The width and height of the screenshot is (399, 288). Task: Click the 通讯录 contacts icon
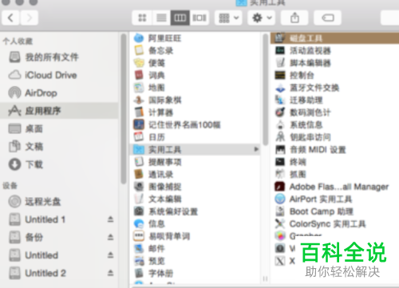pos(139,174)
